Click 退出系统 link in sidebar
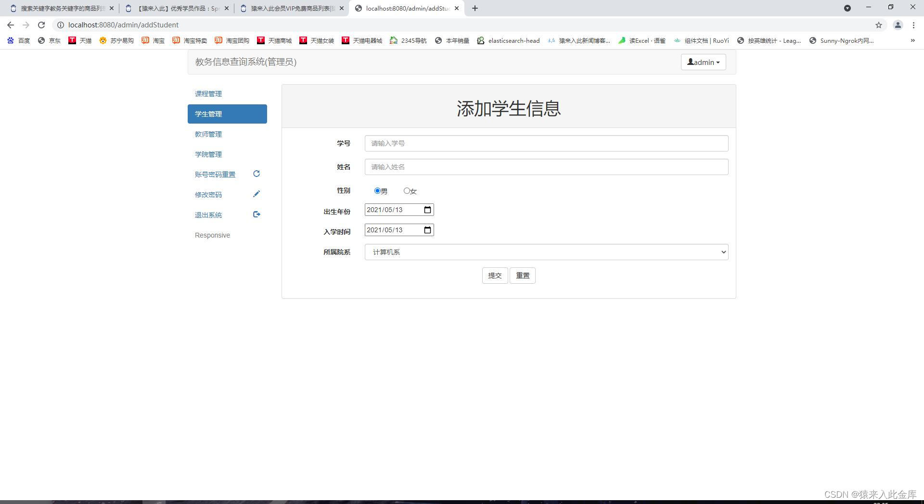This screenshot has height=504, width=924. click(208, 215)
